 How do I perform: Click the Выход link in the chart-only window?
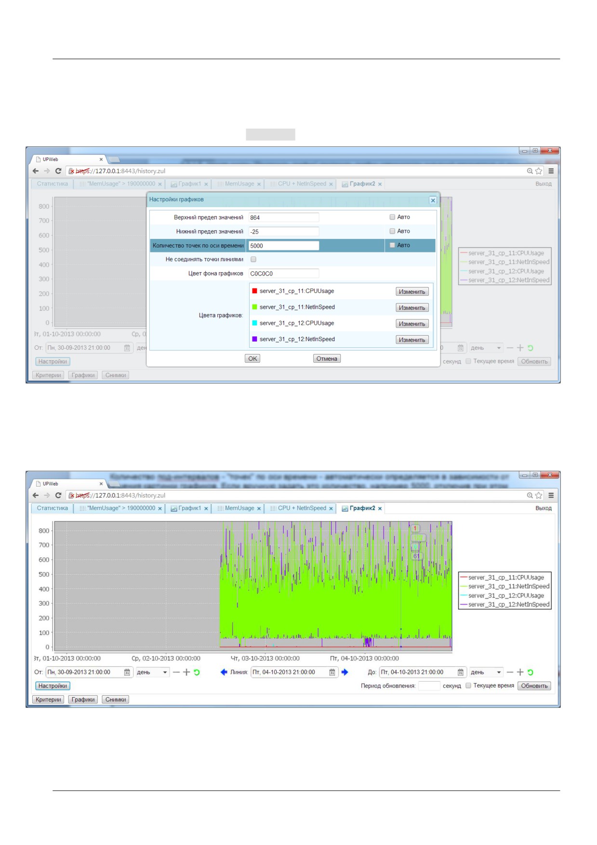(x=544, y=508)
